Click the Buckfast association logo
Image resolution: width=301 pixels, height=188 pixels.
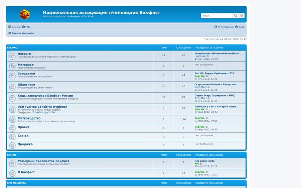point(25,14)
